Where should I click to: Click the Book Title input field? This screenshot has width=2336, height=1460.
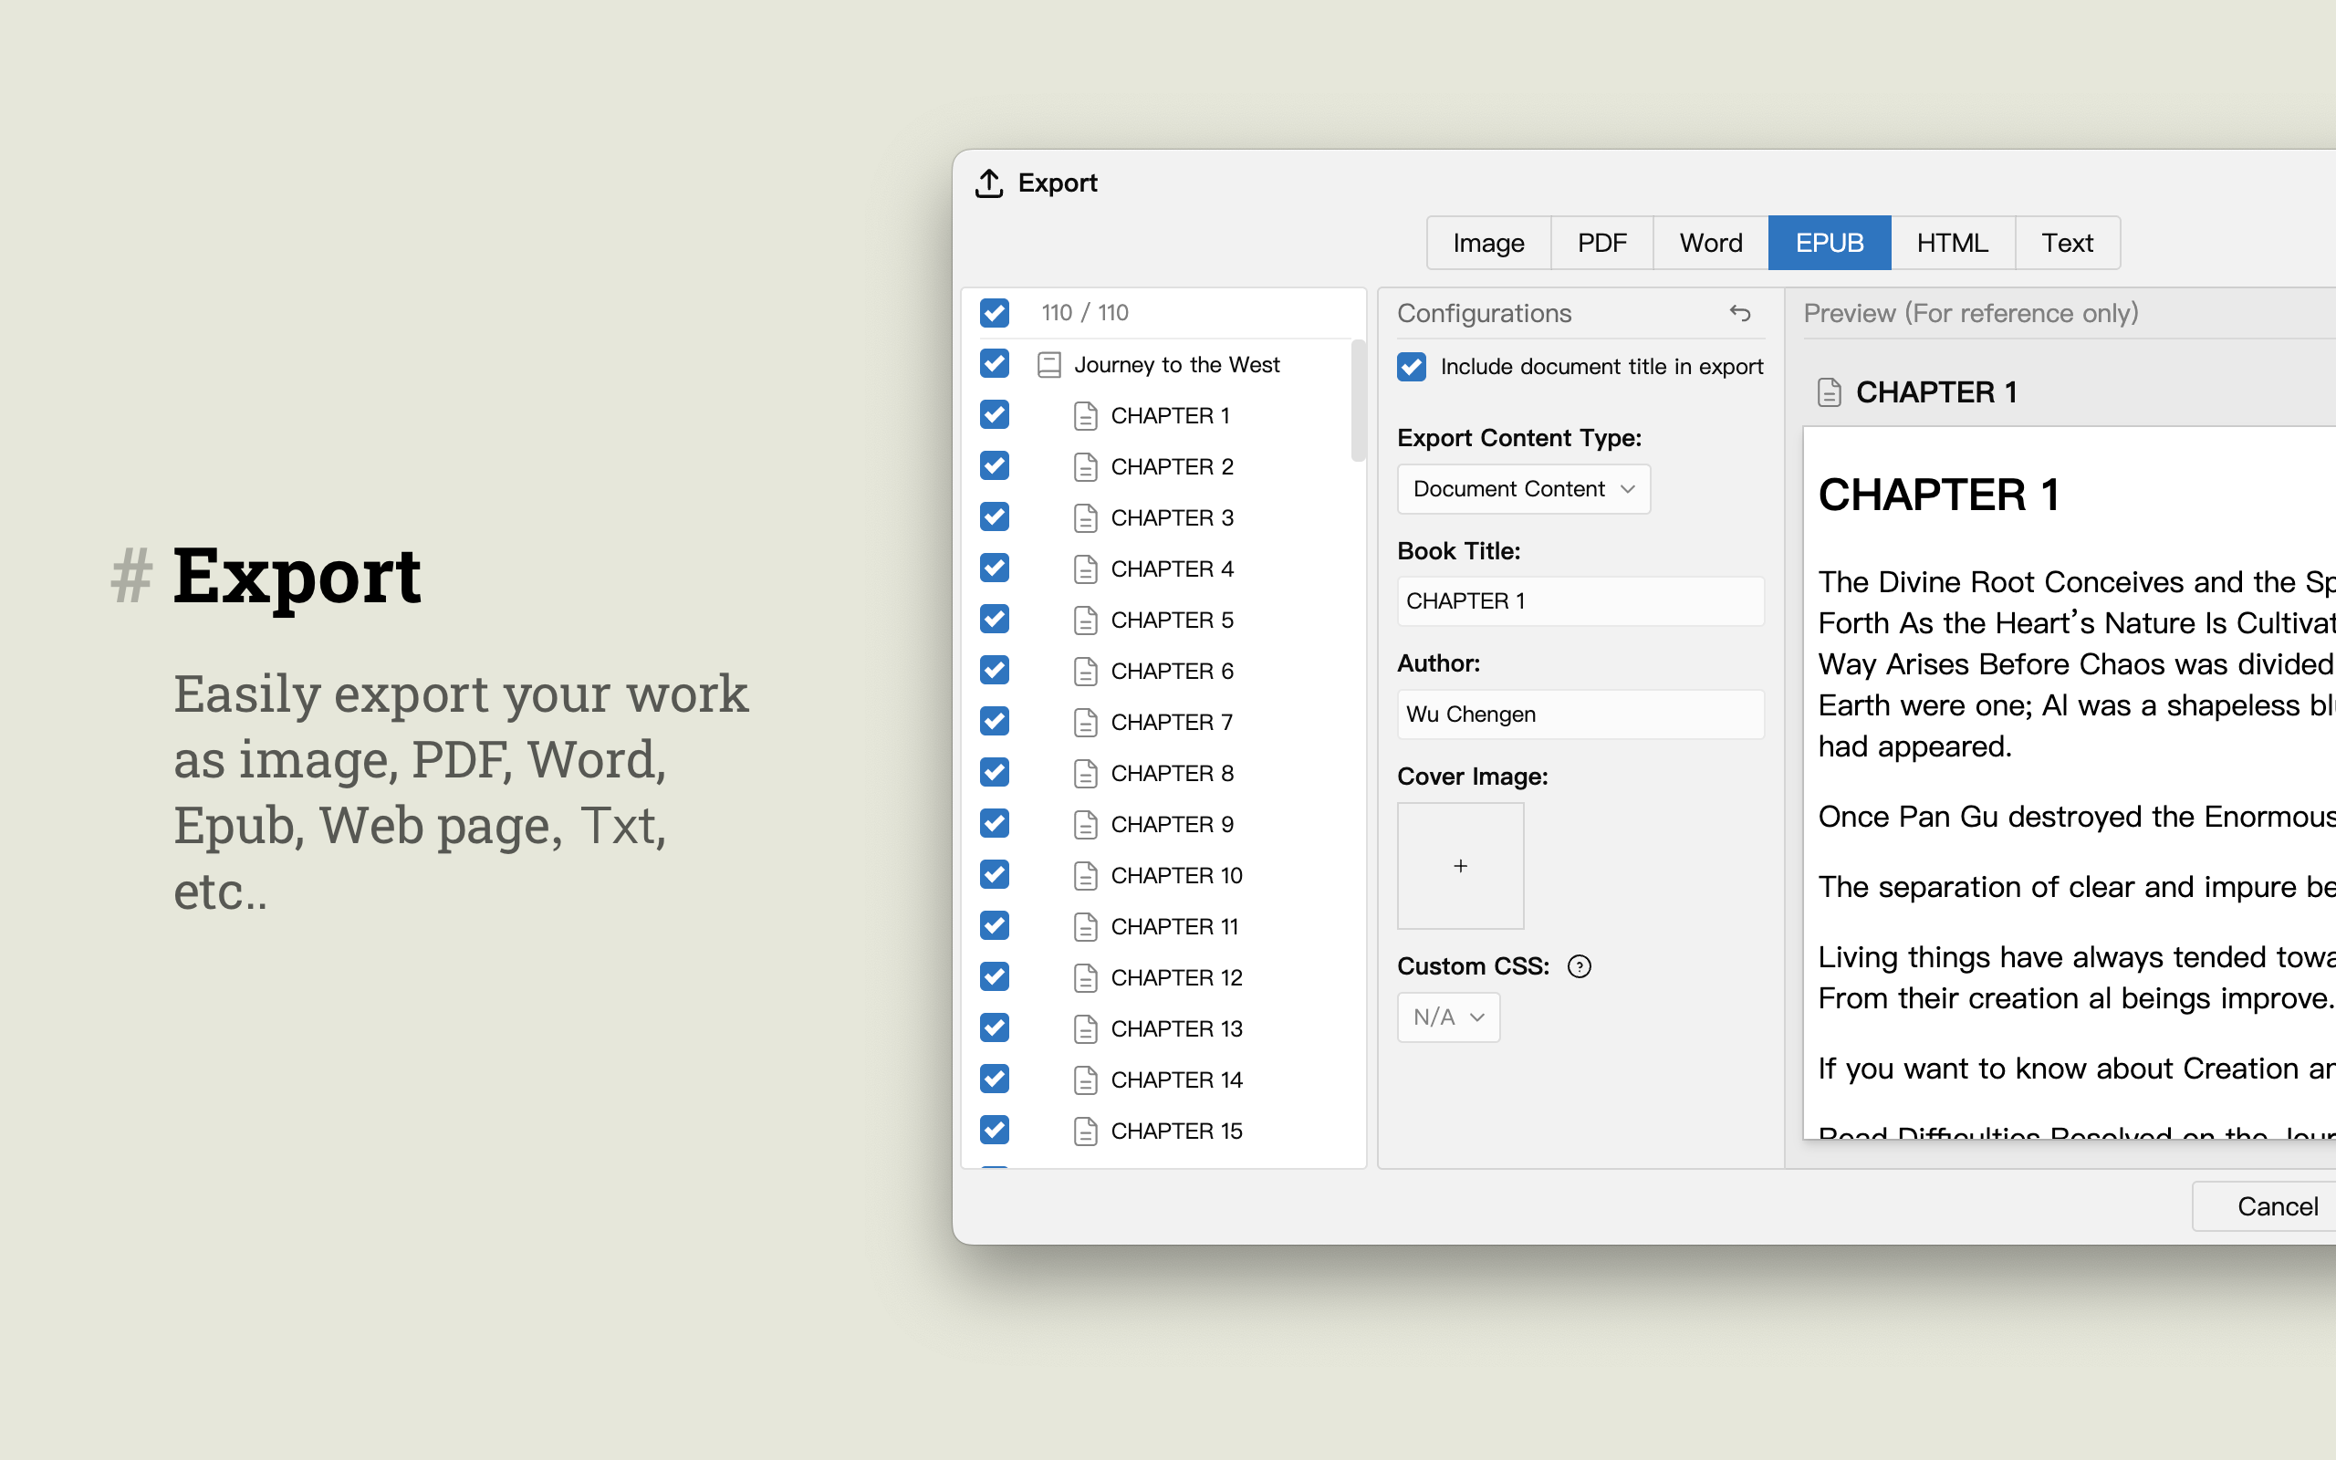point(1580,601)
